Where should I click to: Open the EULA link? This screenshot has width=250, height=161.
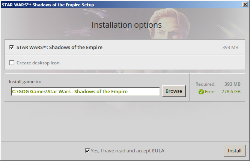(158, 151)
